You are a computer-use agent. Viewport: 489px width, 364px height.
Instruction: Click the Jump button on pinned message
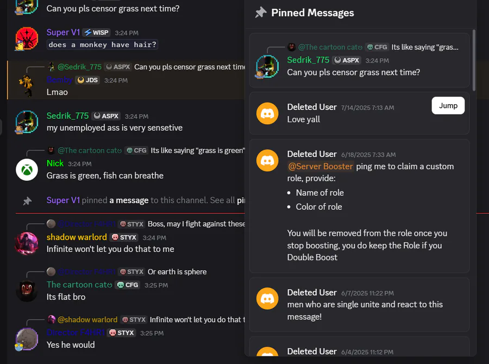[448, 106]
